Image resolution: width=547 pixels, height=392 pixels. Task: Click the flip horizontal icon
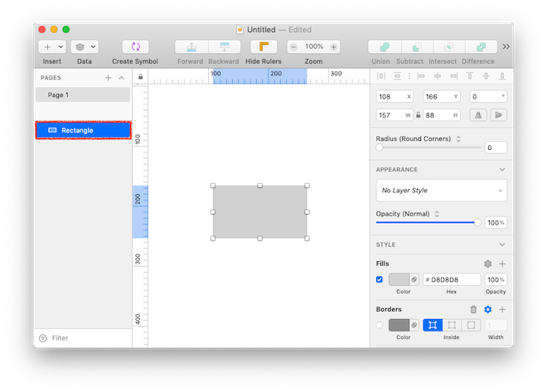tap(478, 115)
